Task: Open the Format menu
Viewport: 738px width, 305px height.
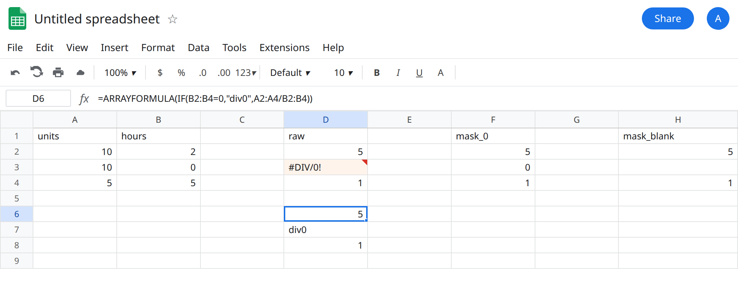Action: (158, 48)
